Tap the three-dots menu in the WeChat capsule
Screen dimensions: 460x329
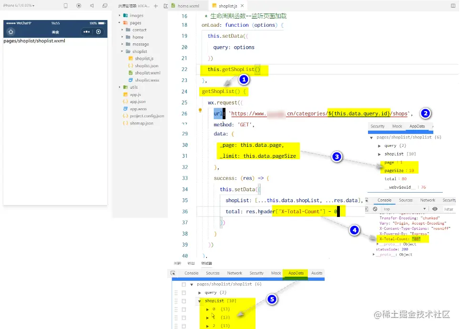(x=87, y=31)
